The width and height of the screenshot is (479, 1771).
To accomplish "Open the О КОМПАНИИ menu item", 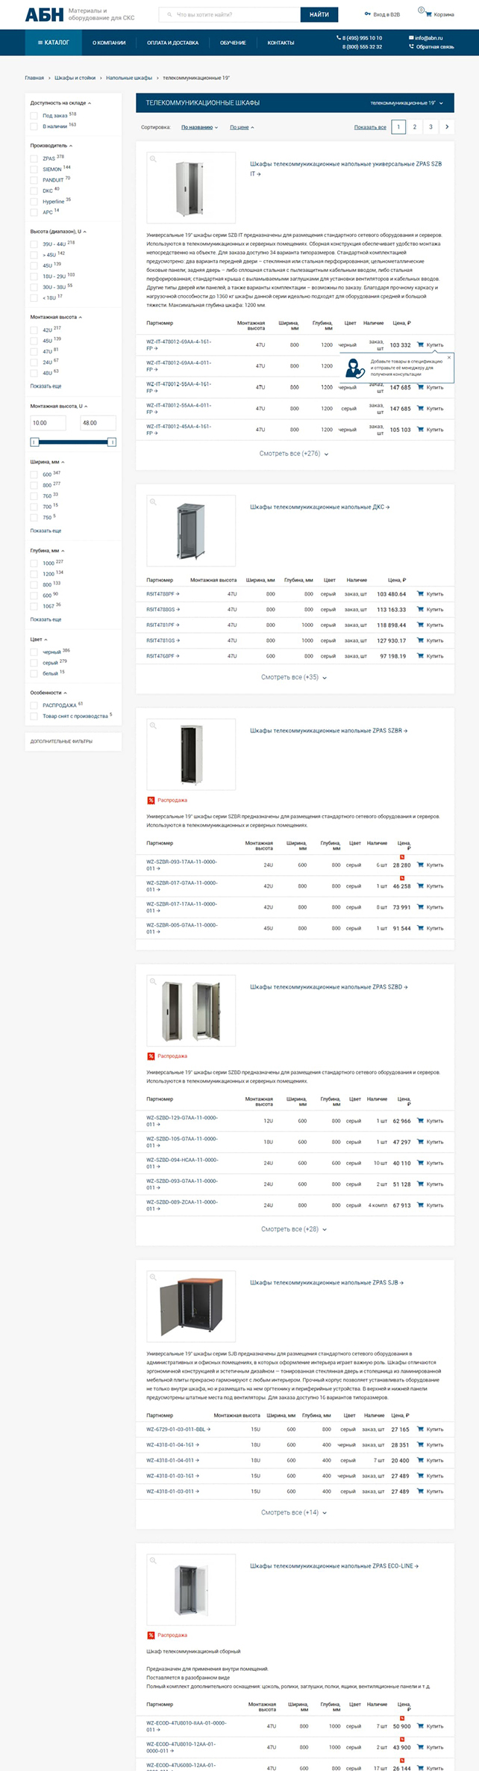I will pos(109,43).
